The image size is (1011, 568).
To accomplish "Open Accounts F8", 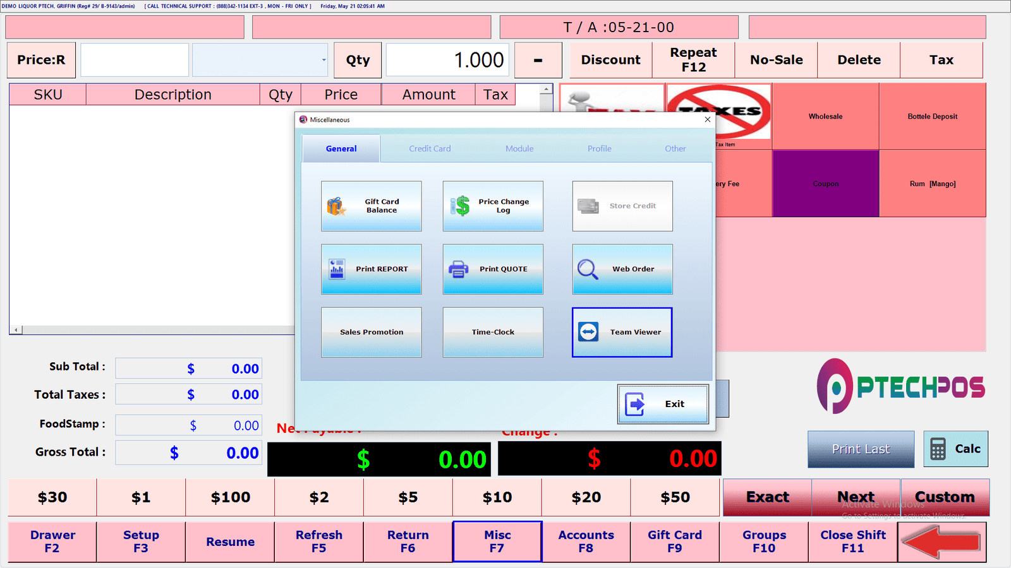I will click(x=586, y=541).
